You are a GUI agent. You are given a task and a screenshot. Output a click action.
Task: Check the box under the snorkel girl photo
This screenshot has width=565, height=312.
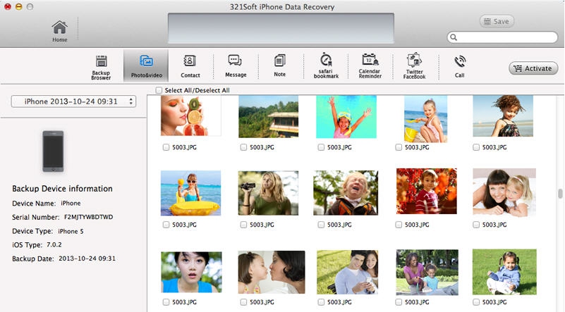click(321, 147)
